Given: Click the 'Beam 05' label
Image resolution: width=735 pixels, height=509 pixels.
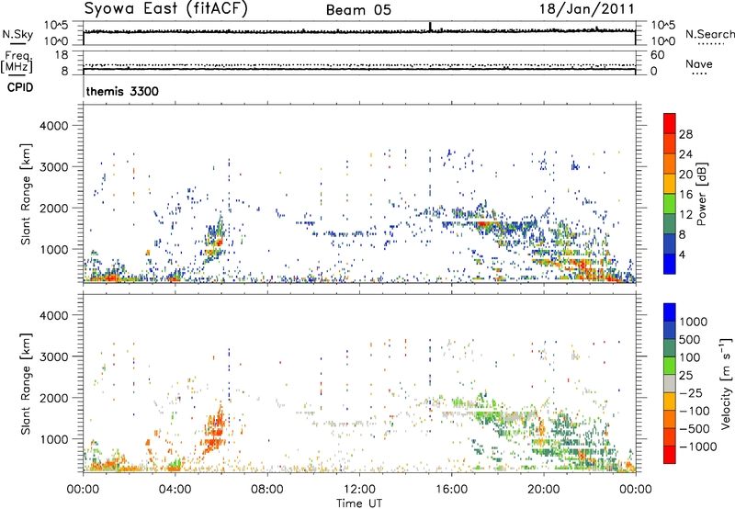Looking at the screenshot, I should 358,10.
